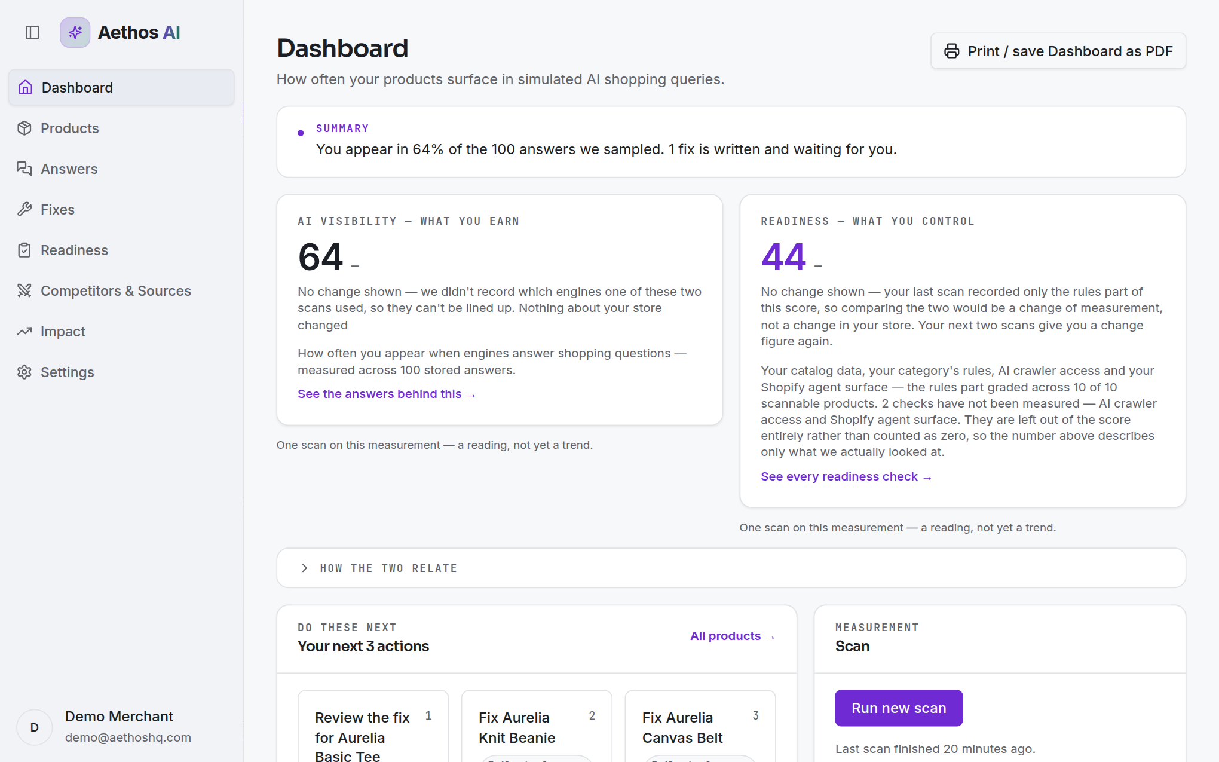Viewport: 1219px width, 762px height.
Task: Click the printer icon in PDF button
Action: [952, 51]
